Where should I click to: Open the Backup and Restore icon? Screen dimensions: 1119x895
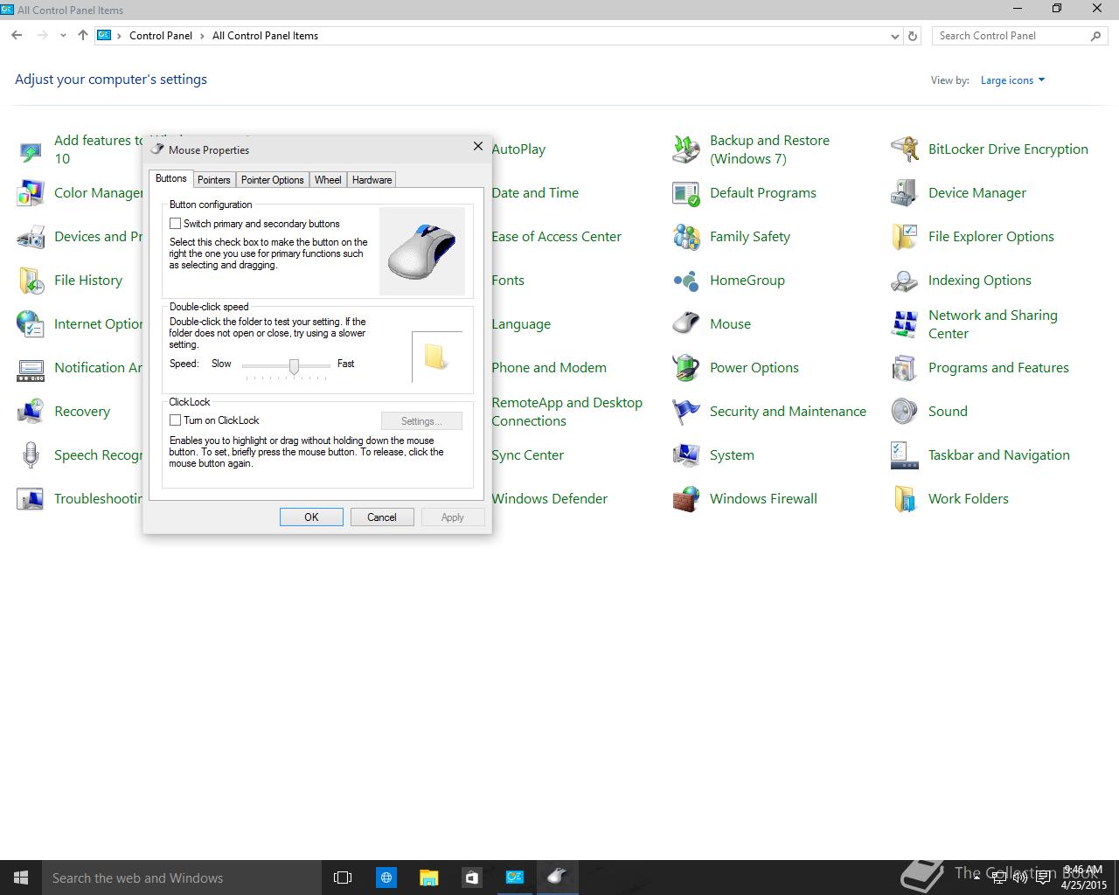pyautogui.click(x=686, y=149)
